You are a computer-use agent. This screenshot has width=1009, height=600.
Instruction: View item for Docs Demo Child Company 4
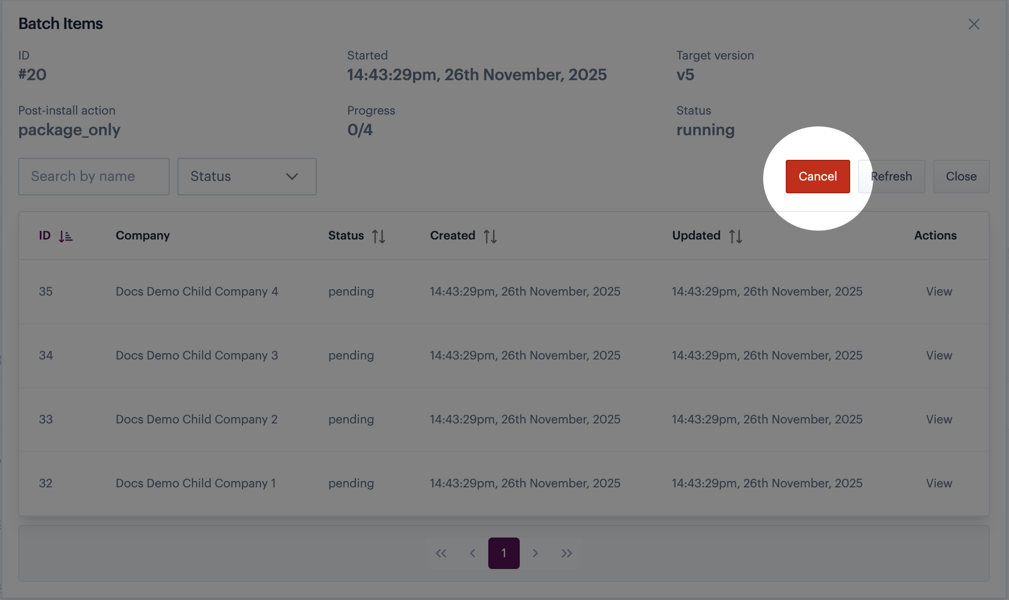coord(939,292)
